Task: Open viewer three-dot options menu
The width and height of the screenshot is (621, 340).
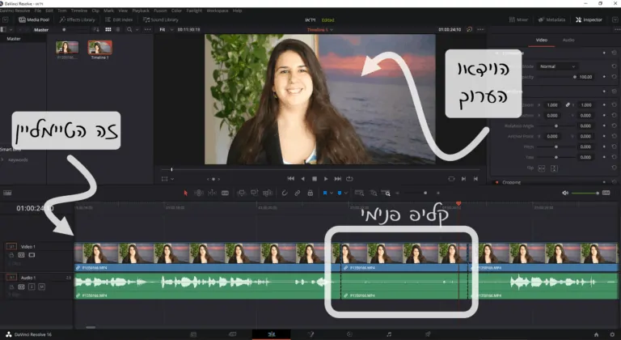Action: 480,29
